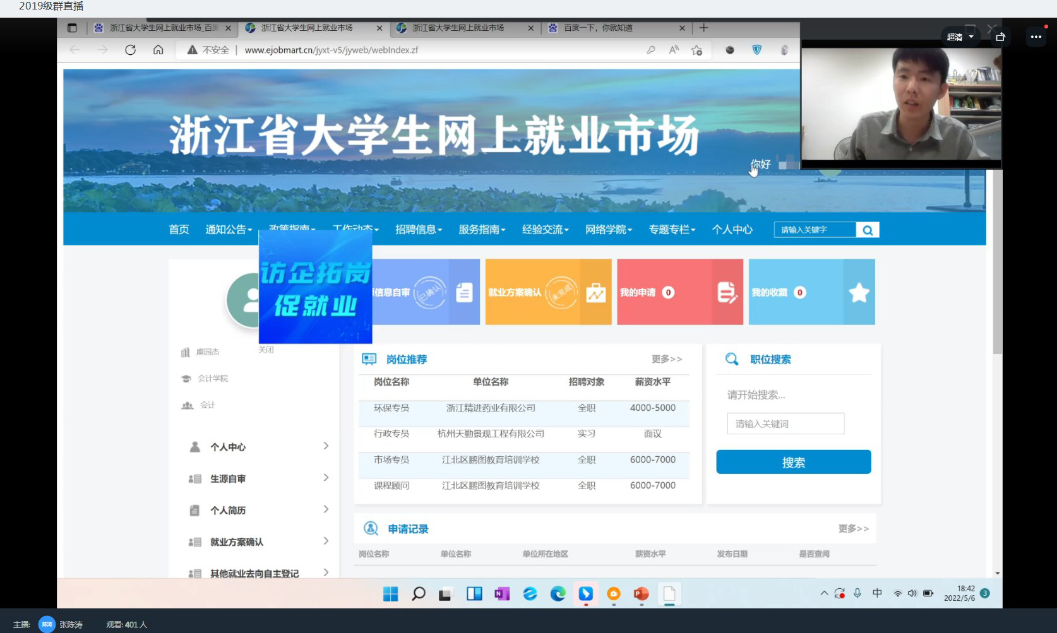Open the 环保专员 job listing

coord(391,408)
